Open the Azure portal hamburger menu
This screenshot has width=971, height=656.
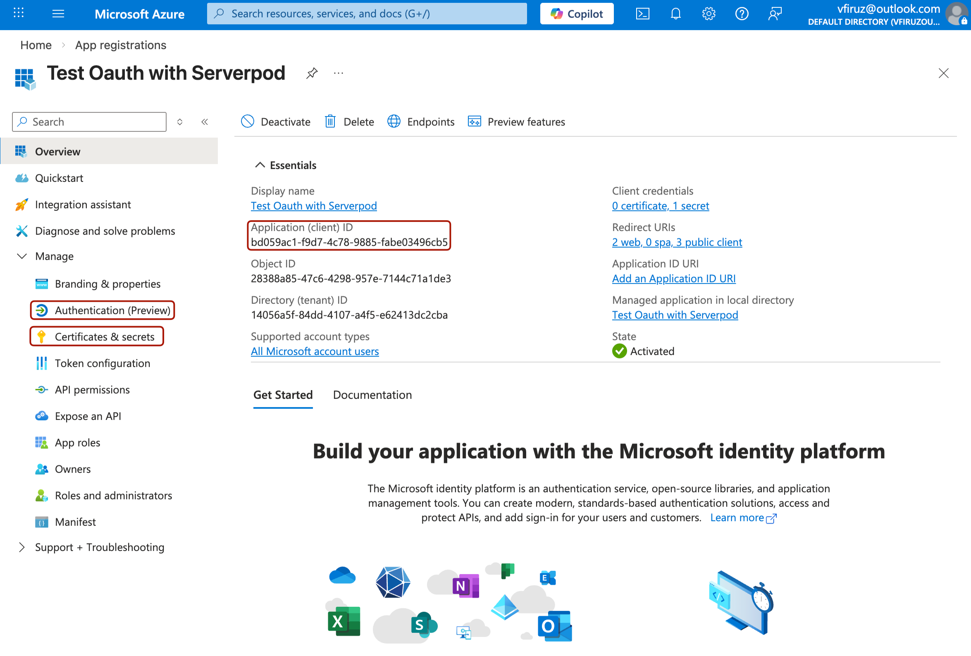click(x=58, y=14)
